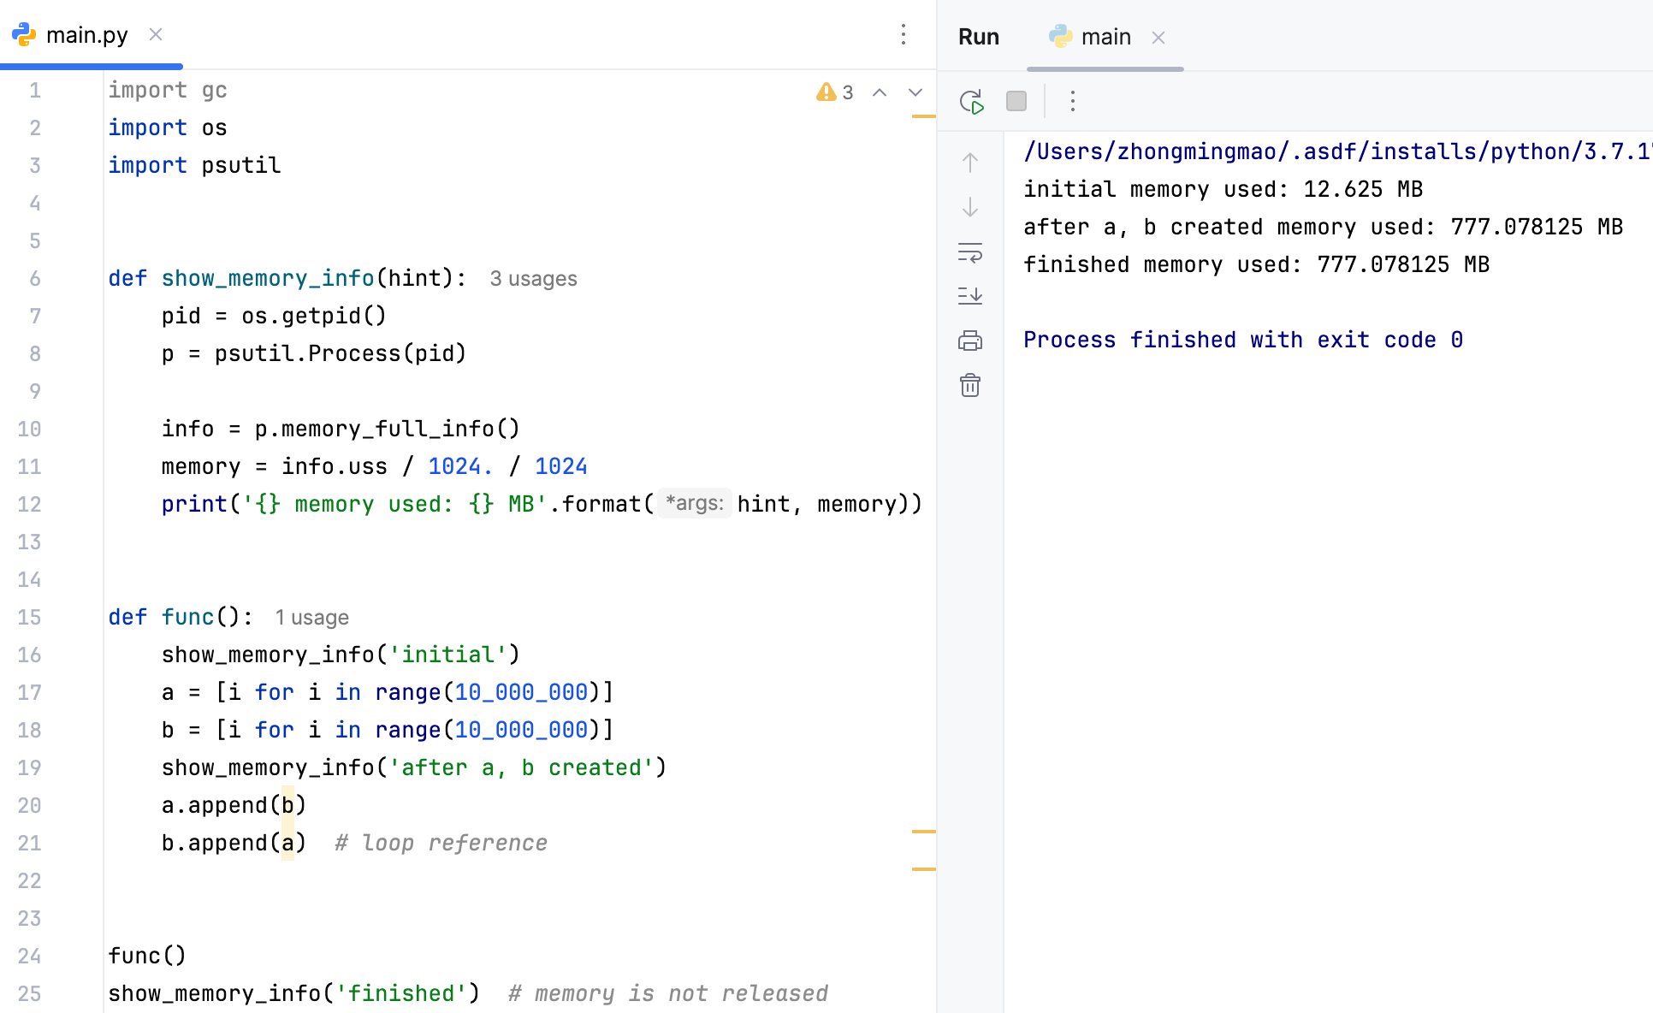Close the main.py editor tab
Screen dimensions: 1653x1013
pyautogui.click(x=156, y=34)
